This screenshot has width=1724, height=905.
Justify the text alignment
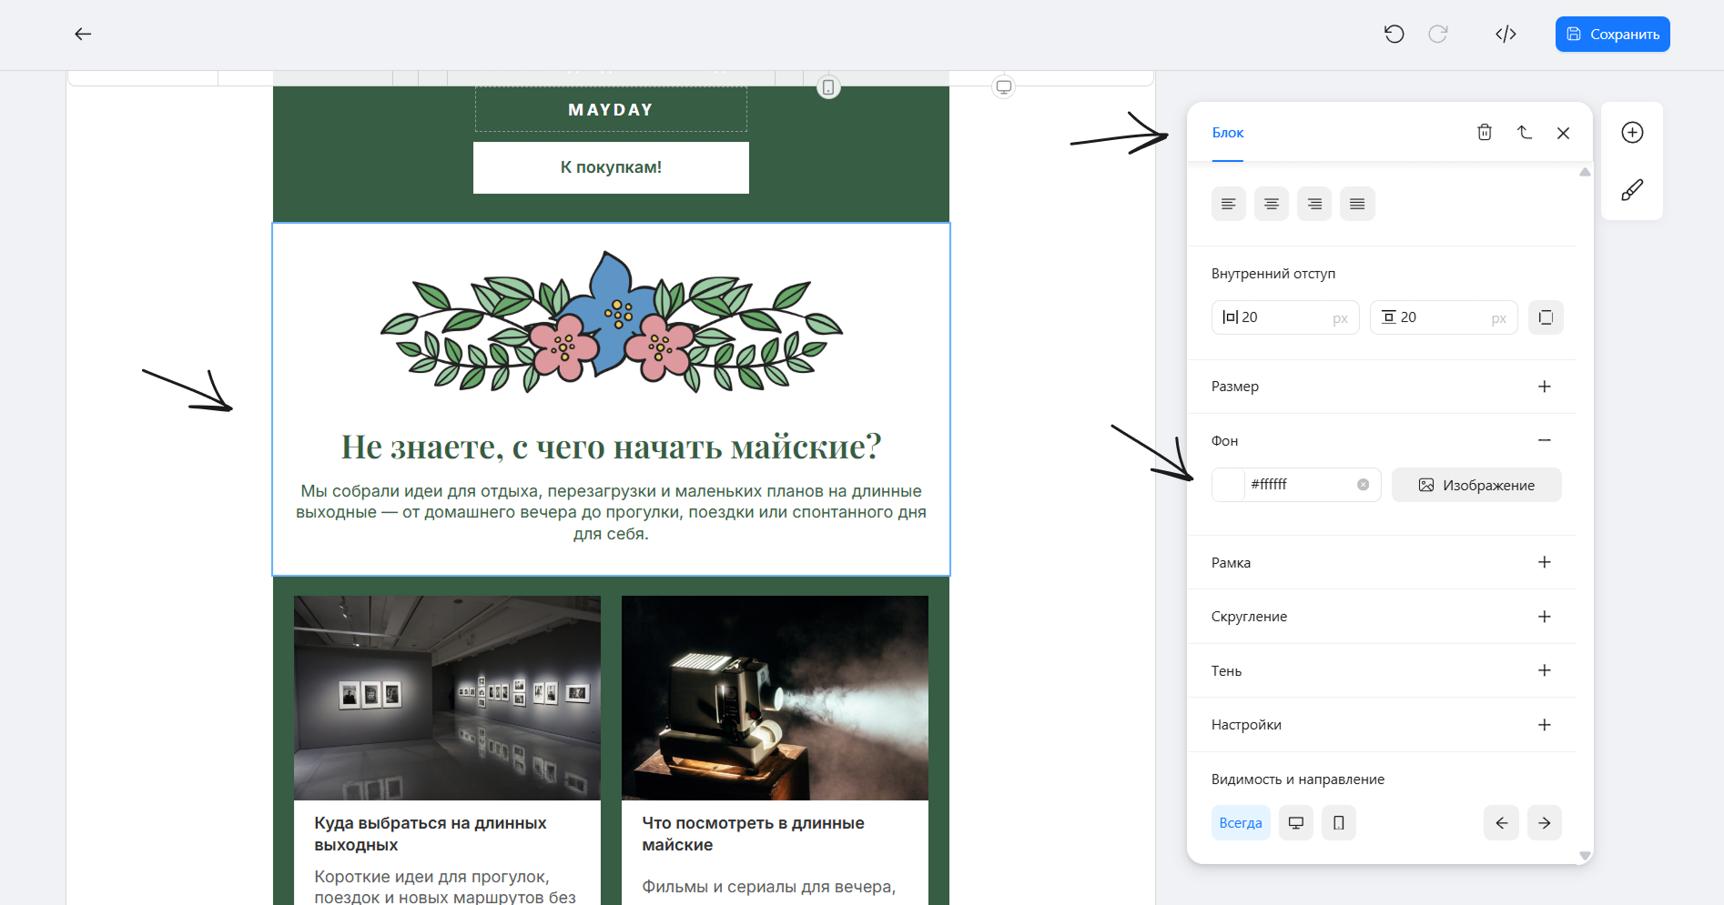pos(1357,204)
